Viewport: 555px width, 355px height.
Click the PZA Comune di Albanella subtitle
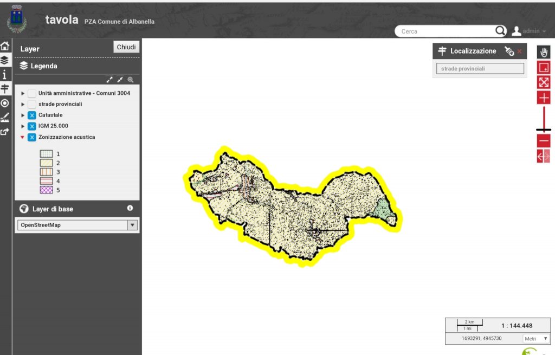pyautogui.click(x=119, y=22)
